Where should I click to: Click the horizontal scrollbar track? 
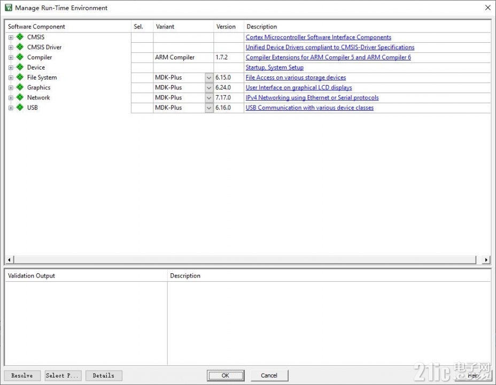click(245, 260)
